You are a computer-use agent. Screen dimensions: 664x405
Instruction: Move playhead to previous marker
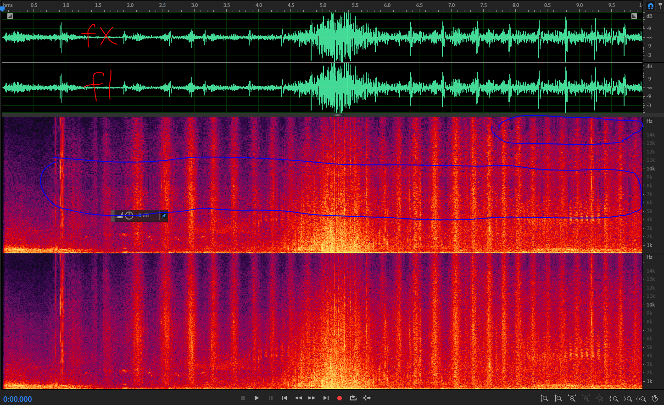click(x=284, y=398)
